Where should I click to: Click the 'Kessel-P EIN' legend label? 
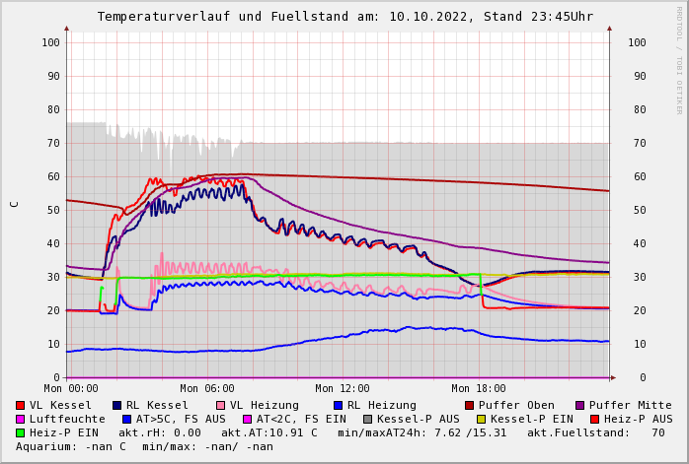[532, 420]
